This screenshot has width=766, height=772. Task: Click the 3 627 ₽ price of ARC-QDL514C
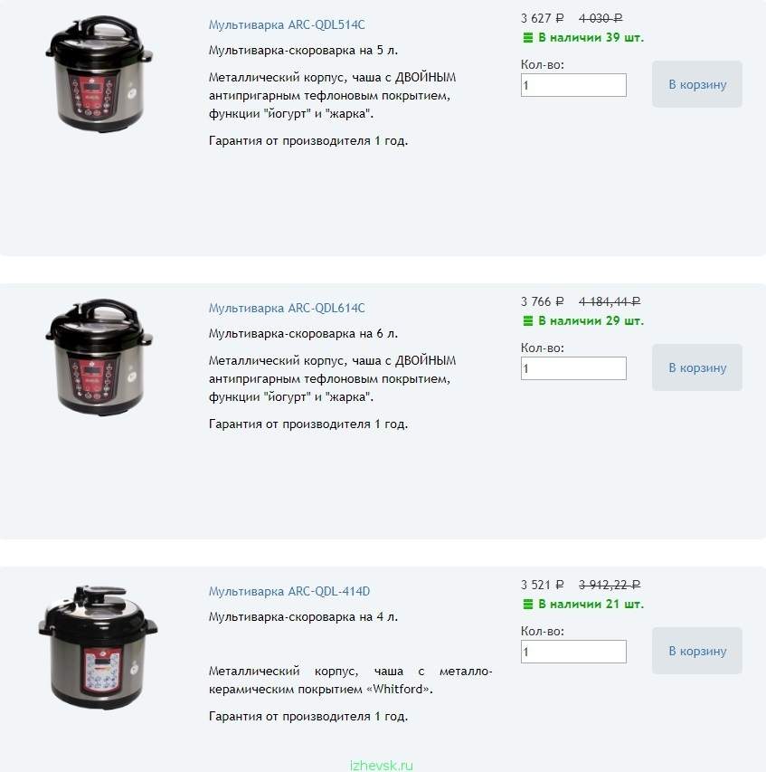click(x=542, y=18)
